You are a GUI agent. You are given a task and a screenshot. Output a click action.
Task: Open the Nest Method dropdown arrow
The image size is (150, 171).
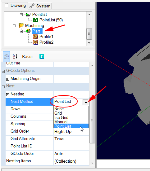86,102
